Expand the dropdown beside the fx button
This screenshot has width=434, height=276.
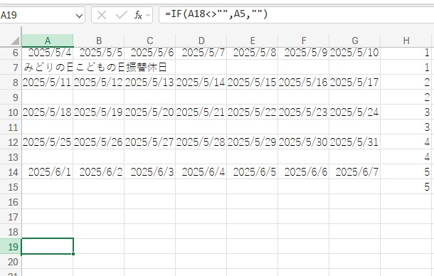point(148,15)
